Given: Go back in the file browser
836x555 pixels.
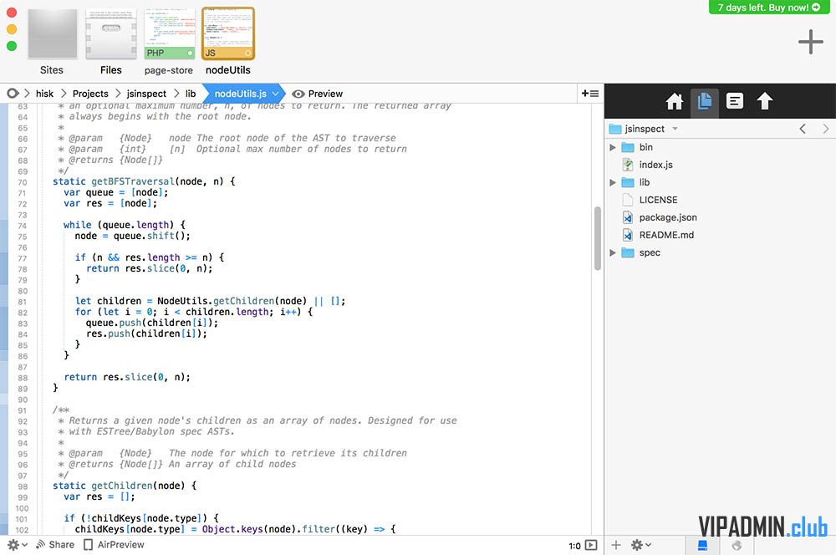Looking at the screenshot, I should pyautogui.click(x=803, y=129).
